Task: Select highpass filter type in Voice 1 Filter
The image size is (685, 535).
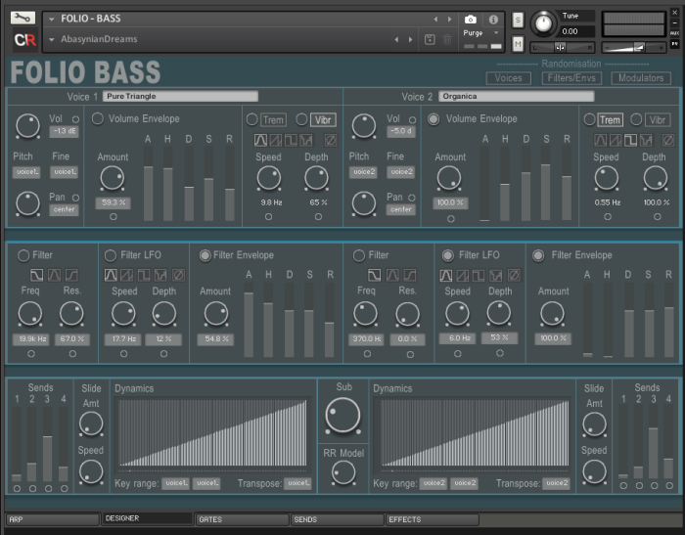Action: coord(71,275)
